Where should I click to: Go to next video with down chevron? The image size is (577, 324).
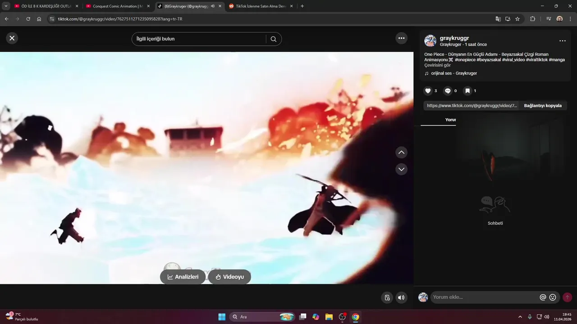(x=401, y=169)
